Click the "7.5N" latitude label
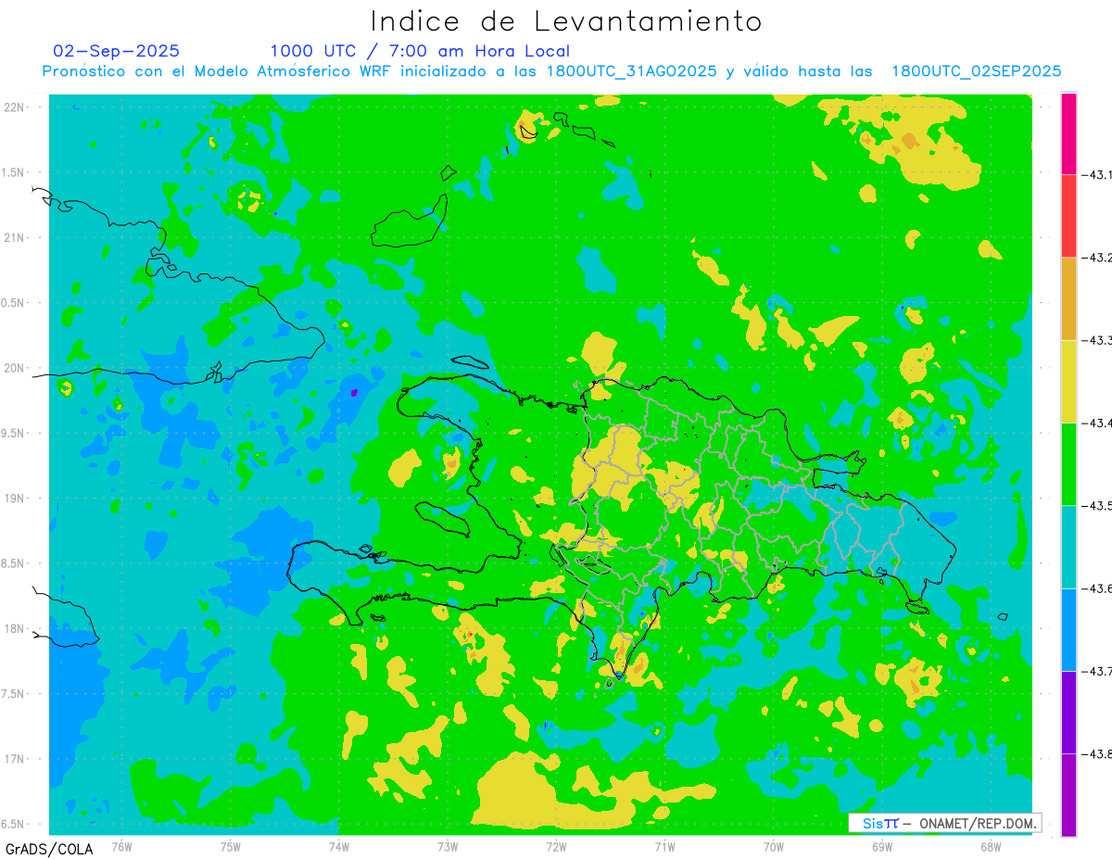The width and height of the screenshot is (1112, 859). click(x=13, y=694)
